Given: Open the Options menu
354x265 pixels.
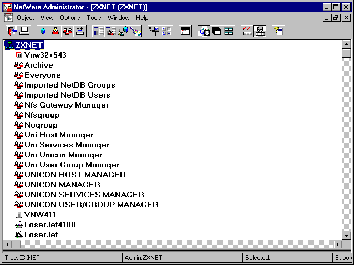Looking at the screenshot, I should tap(70, 18).
